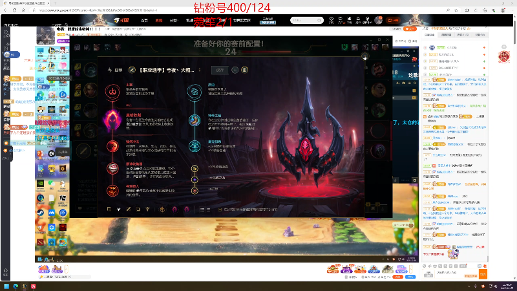517x291 pixels.
Task: Click the orange follow button by stream title
Action: point(410,28)
